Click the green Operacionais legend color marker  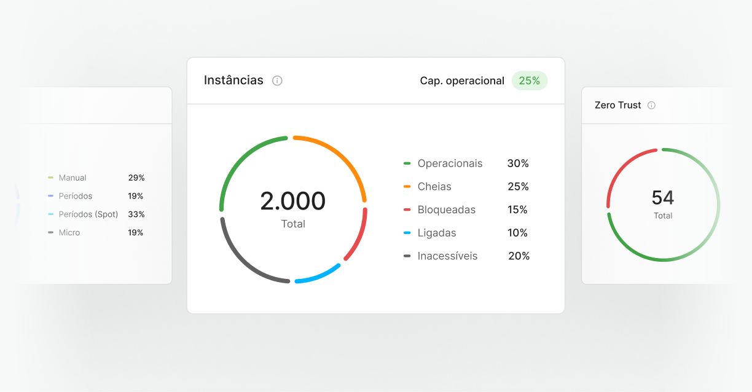(407, 163)
